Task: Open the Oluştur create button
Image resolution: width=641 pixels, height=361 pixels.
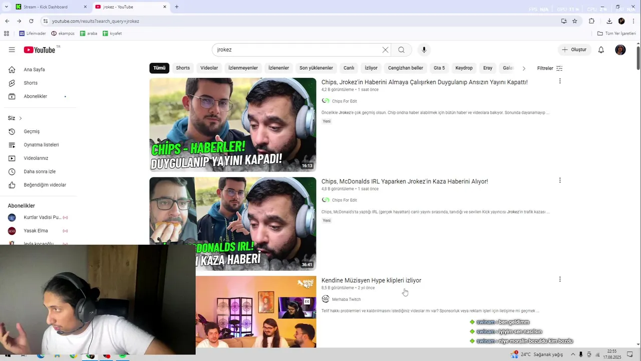Action: (x=575, y=50)
